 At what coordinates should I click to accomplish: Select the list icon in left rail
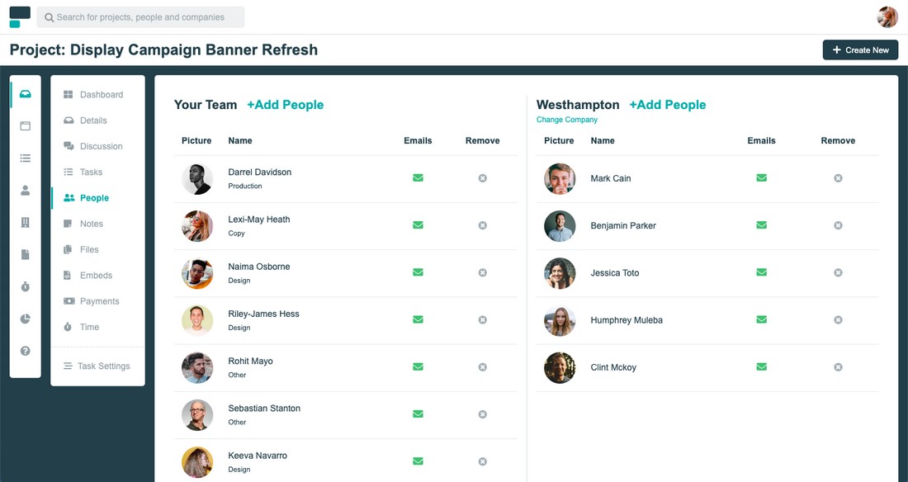[26, 158]
